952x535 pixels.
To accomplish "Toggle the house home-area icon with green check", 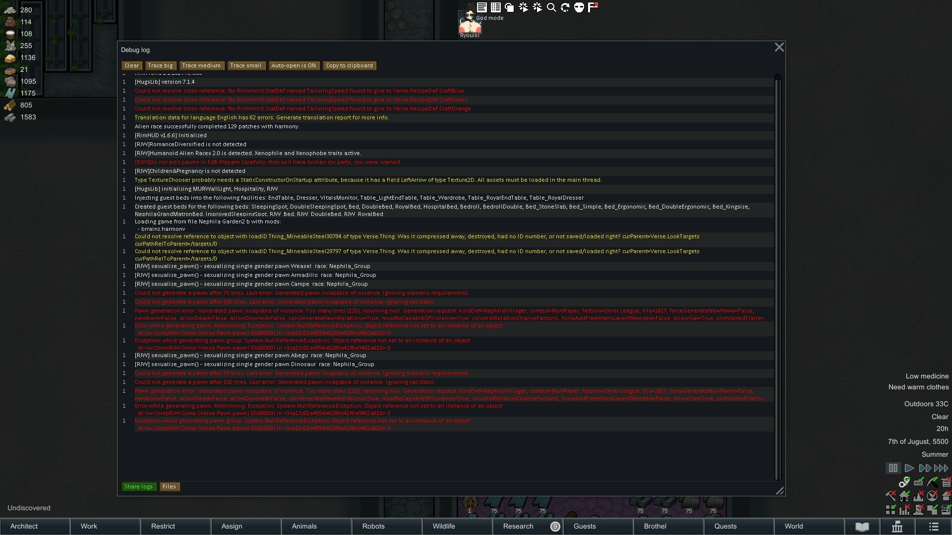I will click(904, 495).
